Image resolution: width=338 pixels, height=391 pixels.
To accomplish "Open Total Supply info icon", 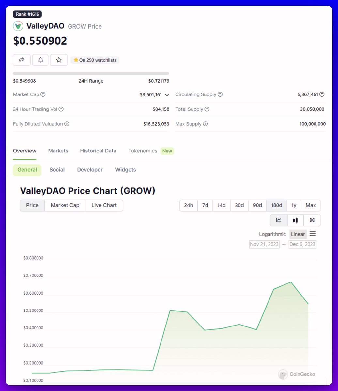I will [207, 109].
